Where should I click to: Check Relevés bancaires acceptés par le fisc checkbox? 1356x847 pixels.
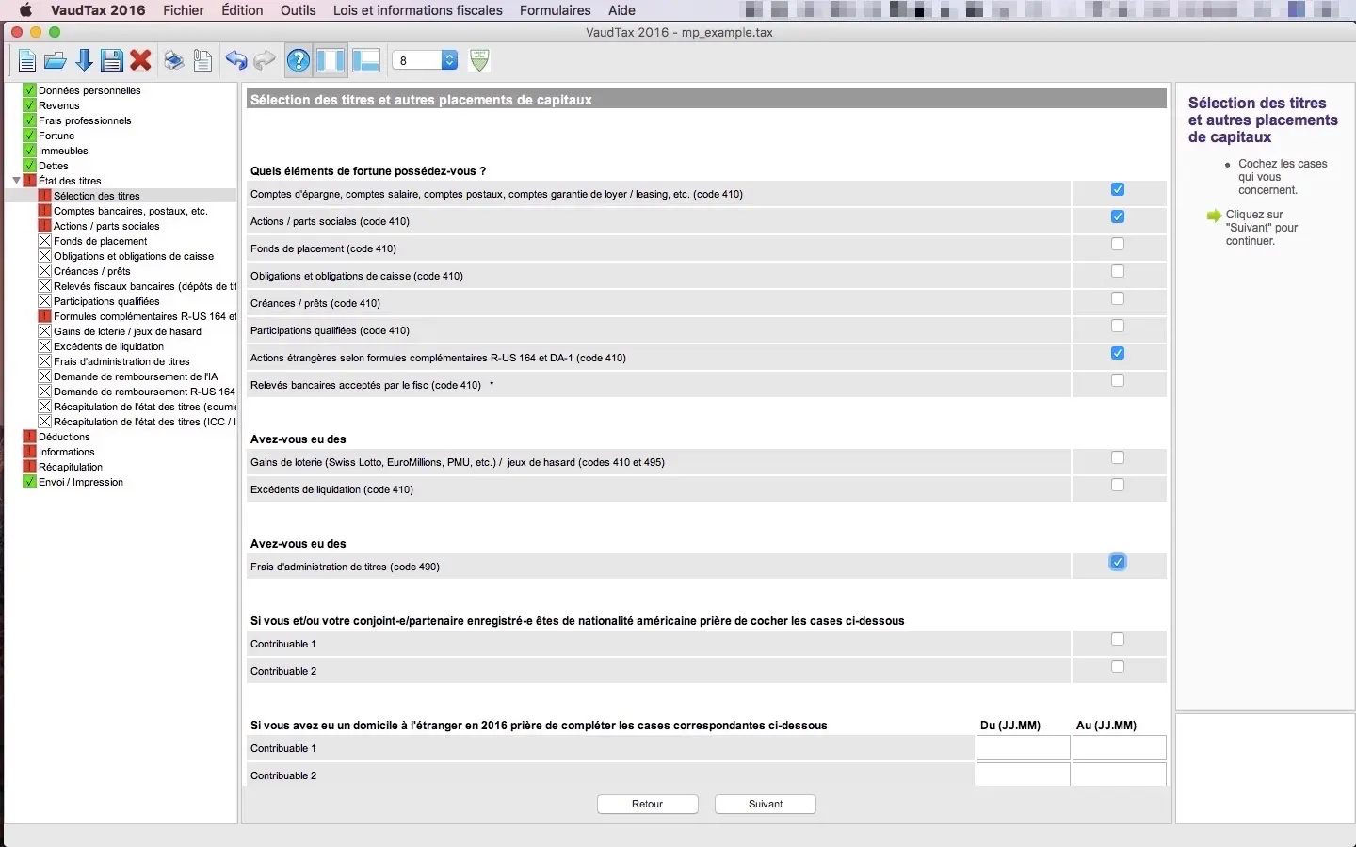pos(1118,380)
